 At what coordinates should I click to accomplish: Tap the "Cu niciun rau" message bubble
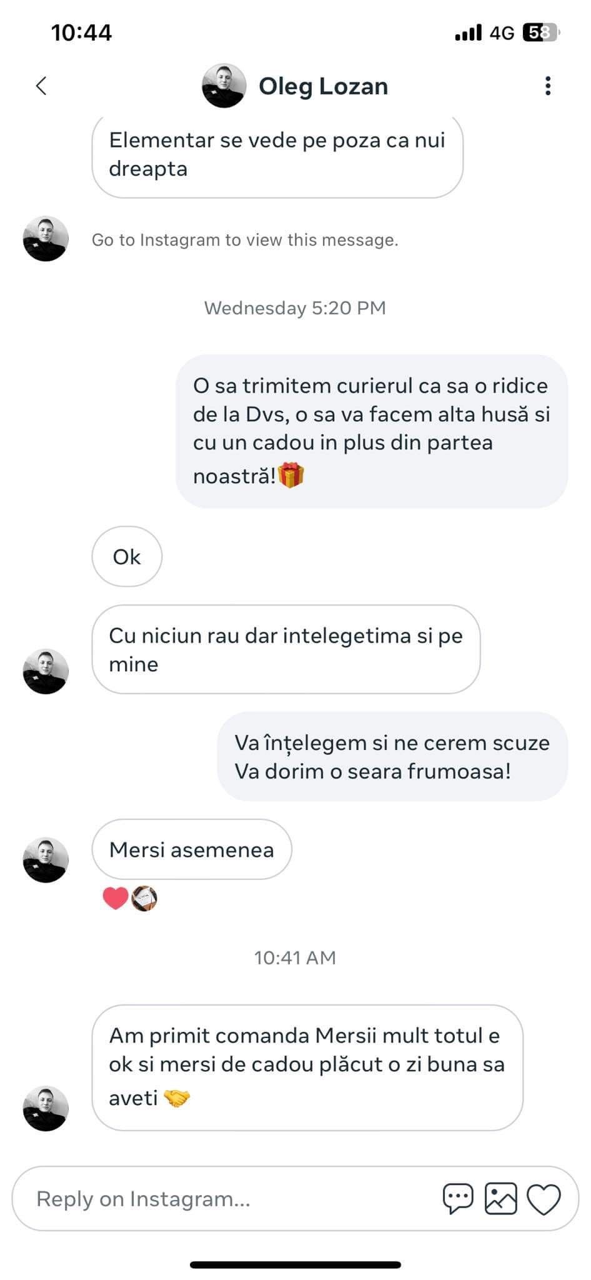pyautogui.click(x=286, y=649)
